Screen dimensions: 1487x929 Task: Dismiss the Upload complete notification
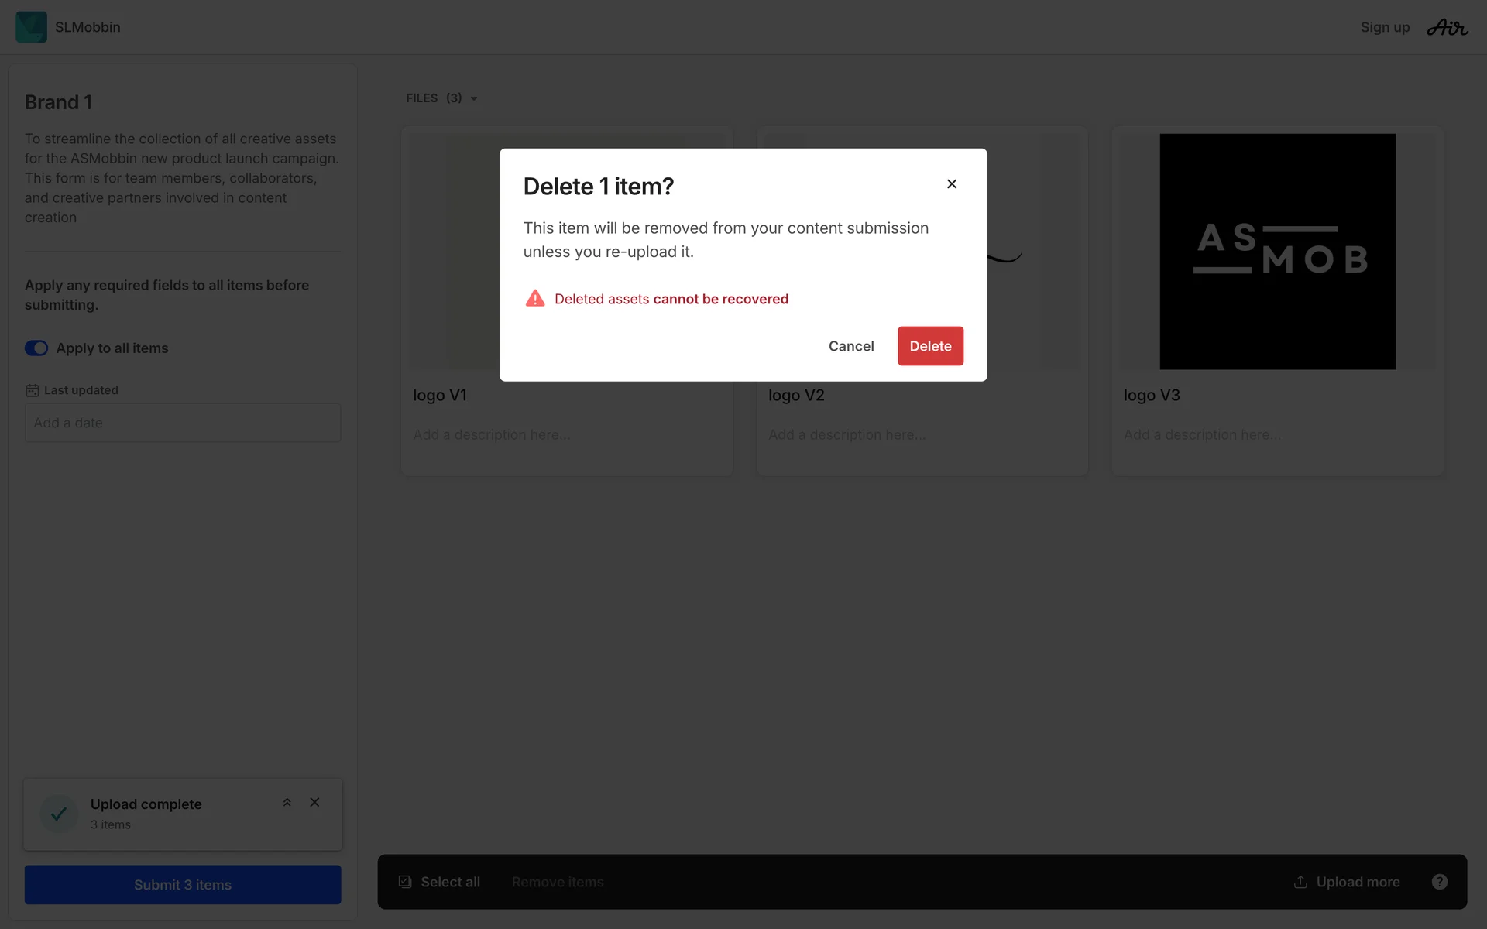coord(314,803)
